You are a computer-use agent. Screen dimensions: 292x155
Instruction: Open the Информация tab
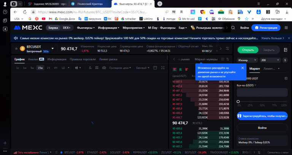point(57,59)
